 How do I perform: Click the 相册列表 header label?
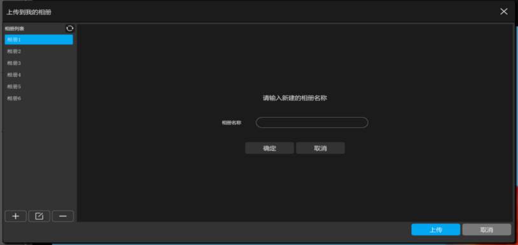click(x=14, y=29)
